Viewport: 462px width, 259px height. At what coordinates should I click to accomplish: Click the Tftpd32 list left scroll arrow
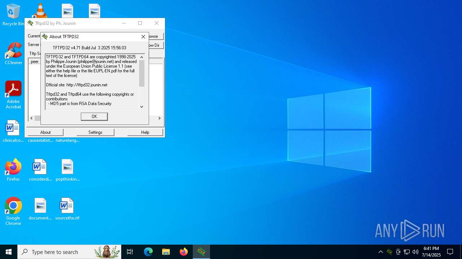pos(31,118)
